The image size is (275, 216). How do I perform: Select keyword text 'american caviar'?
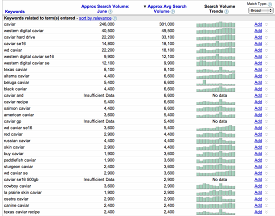(x=19, y=115)
